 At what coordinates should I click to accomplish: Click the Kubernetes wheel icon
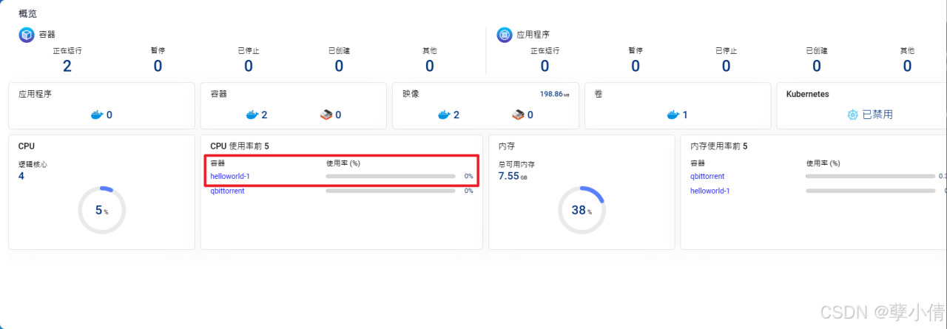(852, 115)
